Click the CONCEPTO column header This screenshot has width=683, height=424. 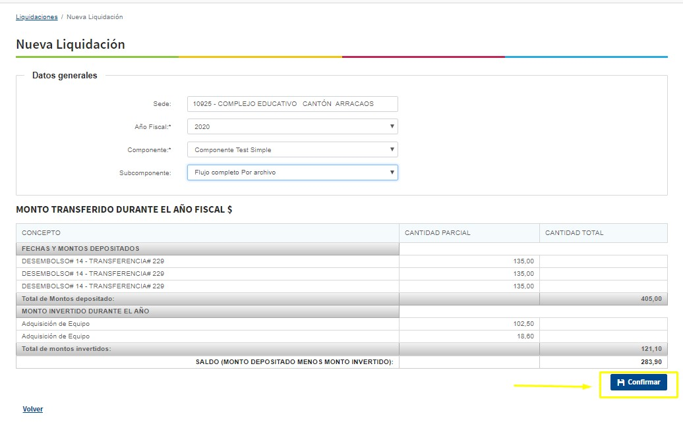coord(41,233)
